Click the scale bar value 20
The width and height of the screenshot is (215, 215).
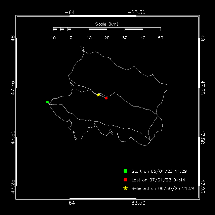[107, 38]
